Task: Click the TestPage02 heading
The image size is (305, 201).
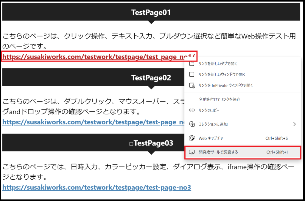Action: [151, 78]
